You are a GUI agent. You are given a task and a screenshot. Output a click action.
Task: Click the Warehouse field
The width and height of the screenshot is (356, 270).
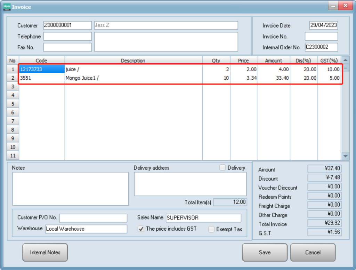pyautogui.click(x=86, y=229)
